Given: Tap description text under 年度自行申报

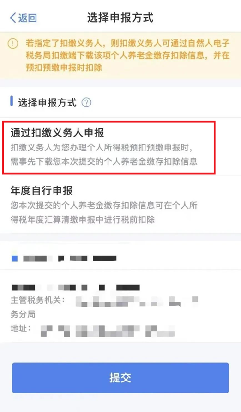Looking at the screenshot, I should (104, 212).
